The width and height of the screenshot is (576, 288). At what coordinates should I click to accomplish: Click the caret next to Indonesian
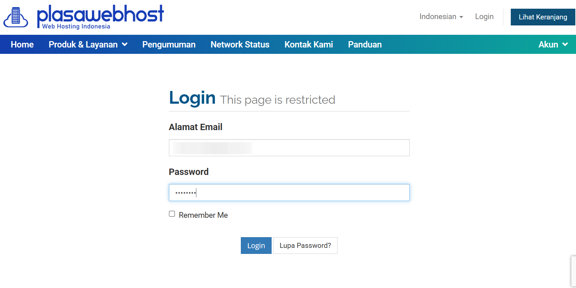pos(461,17)
